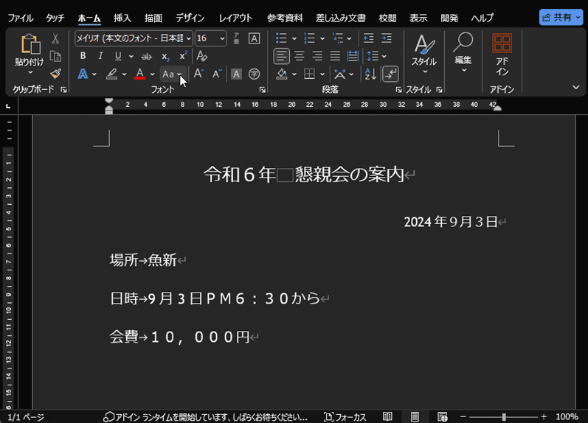Image resolution: width=588 pixels, height=423 pixels.
Task: Toggle italic formatting
Action: pos(100,56)
